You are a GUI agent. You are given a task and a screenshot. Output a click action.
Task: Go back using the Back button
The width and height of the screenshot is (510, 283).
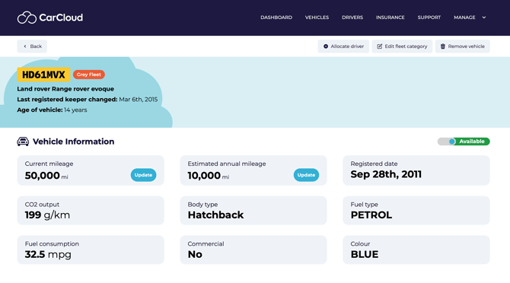pos(32,46)
